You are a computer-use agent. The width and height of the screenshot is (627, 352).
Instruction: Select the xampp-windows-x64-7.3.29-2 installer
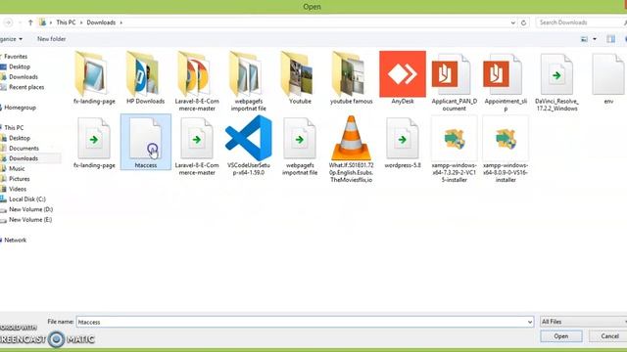(455, 150)
